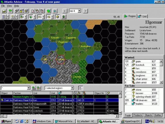Click the green down-arrow toolbar icon
Image resolution: width=165 pixels, height=124 pixels.
64,17
